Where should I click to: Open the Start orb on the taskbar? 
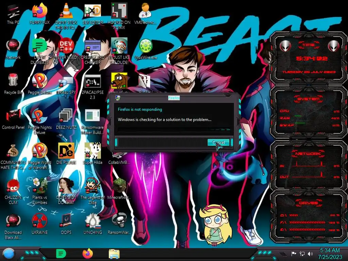click(9, 254)
